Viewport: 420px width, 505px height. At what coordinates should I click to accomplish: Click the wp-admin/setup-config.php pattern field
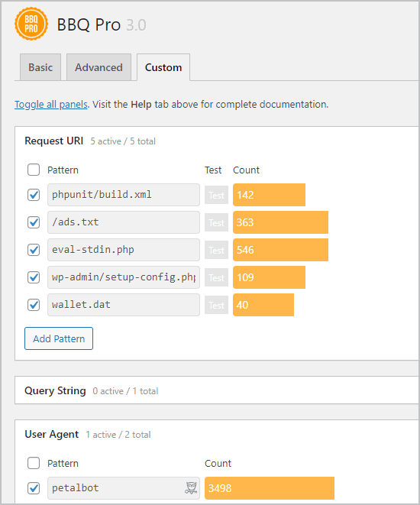pos(124,277)
